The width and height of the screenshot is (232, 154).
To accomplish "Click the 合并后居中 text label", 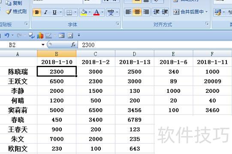I will coord(192,12).
